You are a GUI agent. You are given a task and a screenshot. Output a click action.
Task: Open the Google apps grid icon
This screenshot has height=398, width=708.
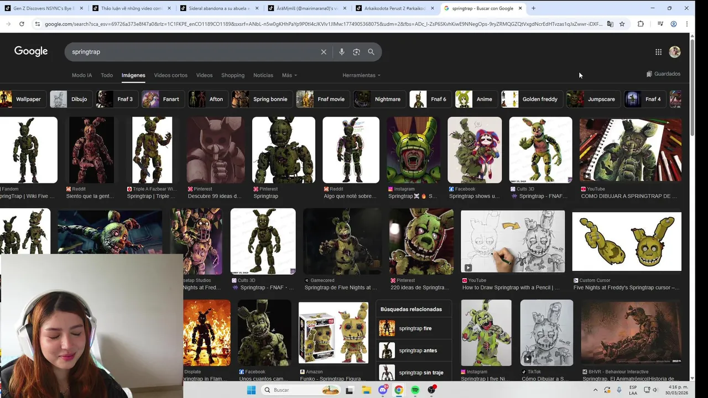click(x=658, y=52)
